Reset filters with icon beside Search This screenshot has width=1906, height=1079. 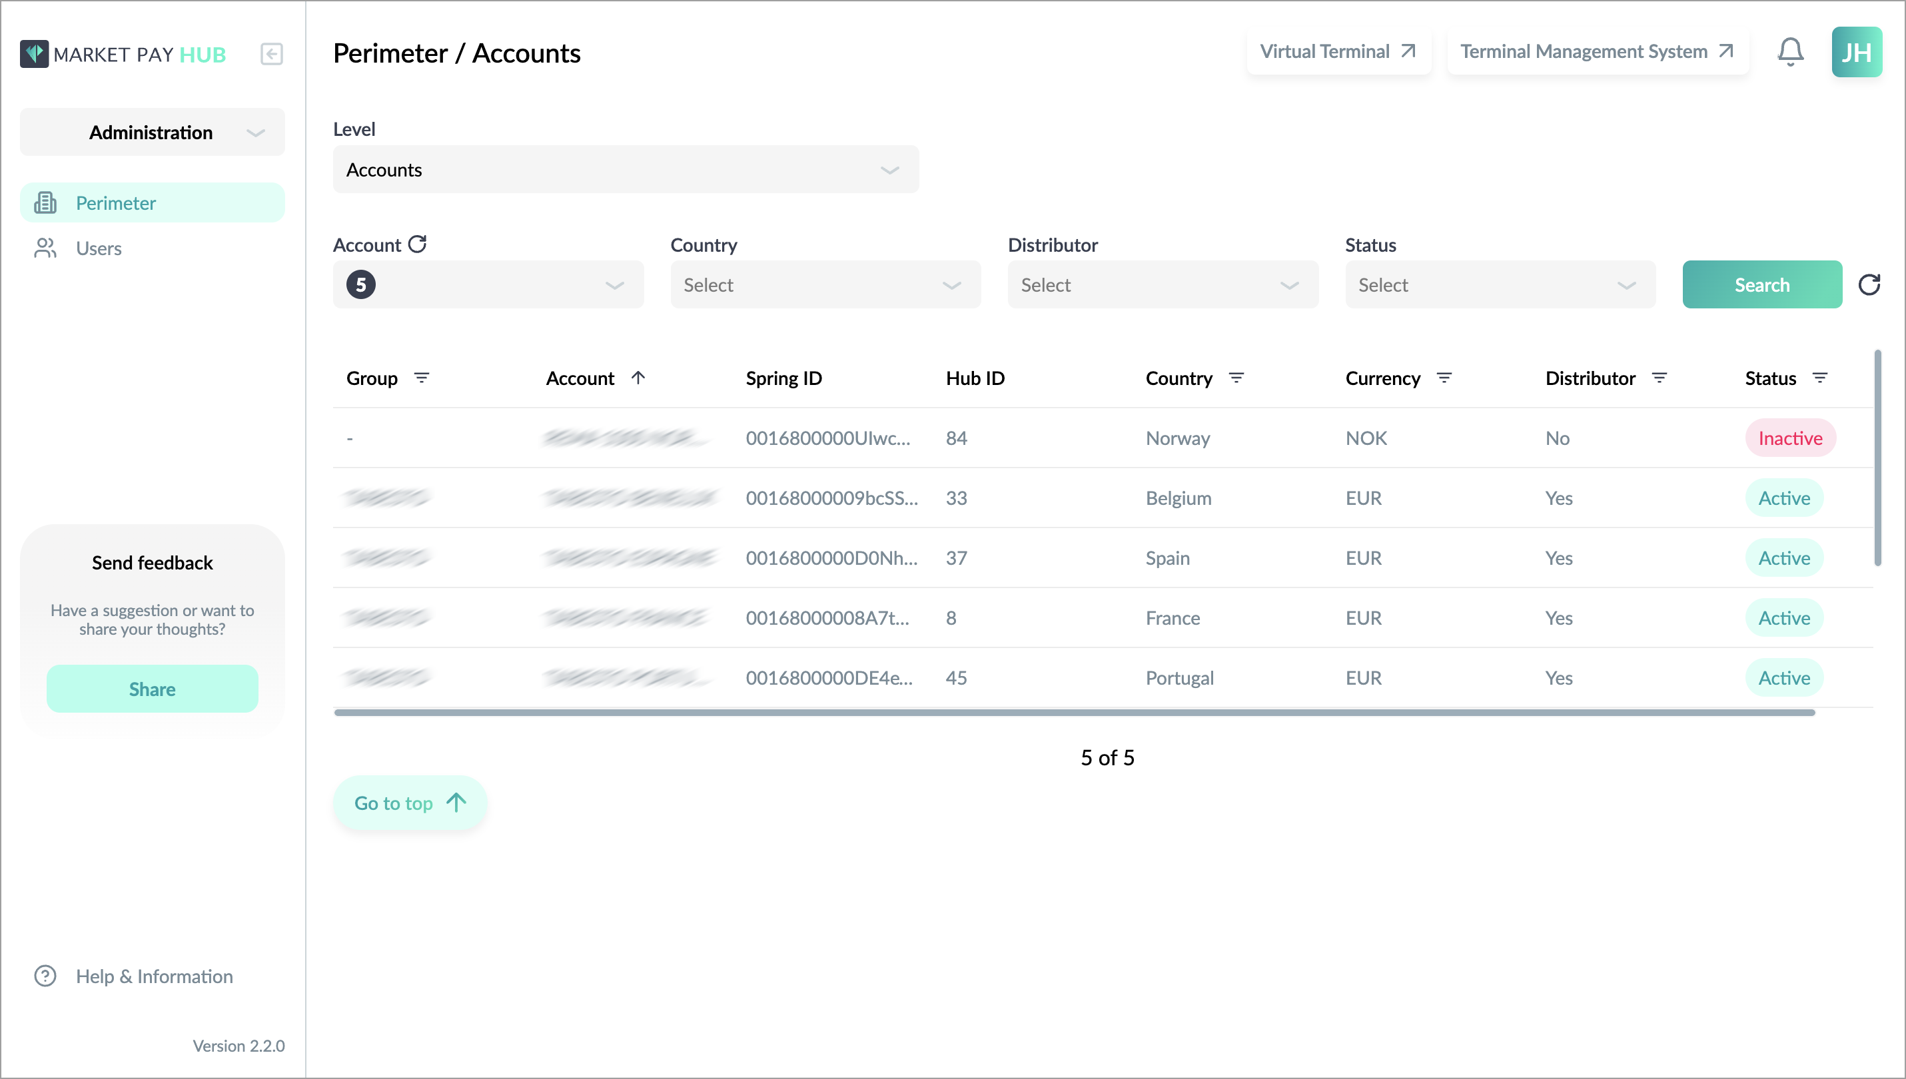tap(1869, 284)
